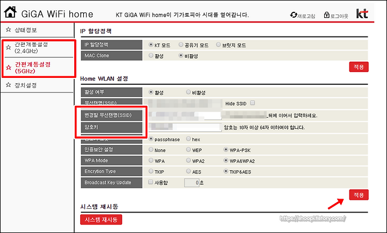Click the 로그아웃 lock icon
387x233 pixels.
[327, 15]
